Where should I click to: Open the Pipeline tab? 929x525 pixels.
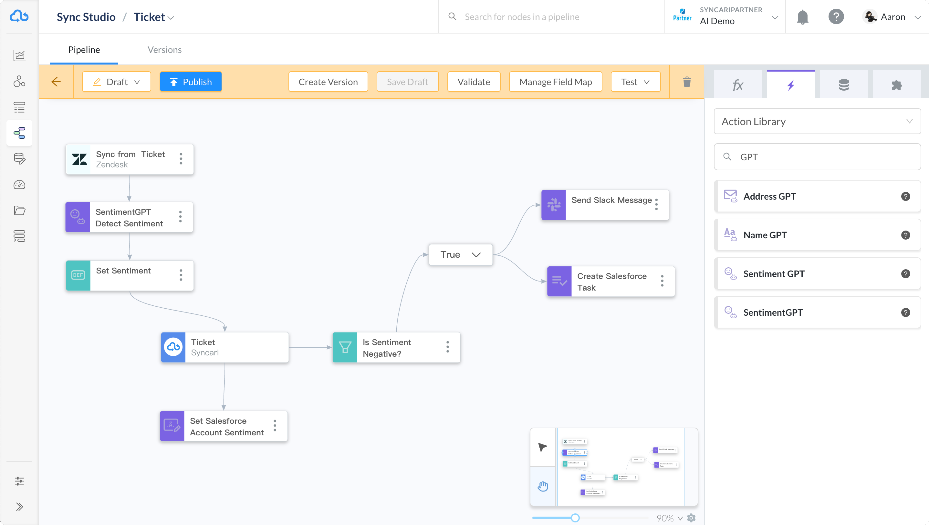[84, 50]
